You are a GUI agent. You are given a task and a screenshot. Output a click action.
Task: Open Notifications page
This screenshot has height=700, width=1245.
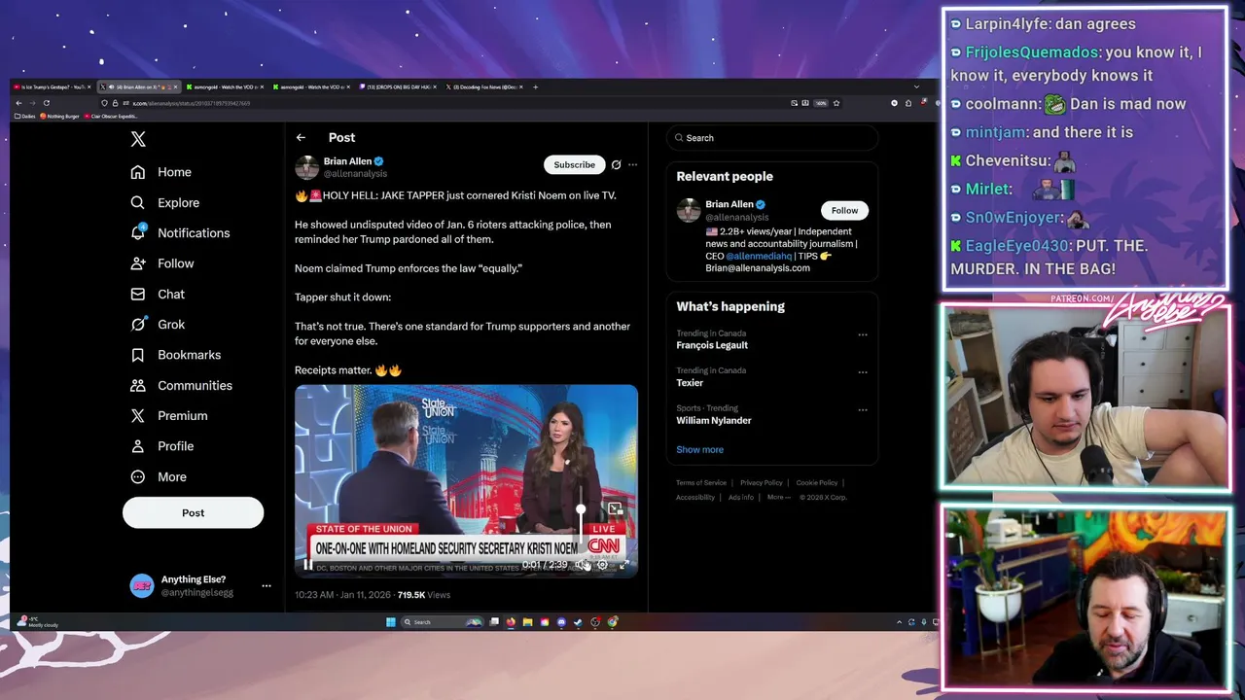point(180,233)
